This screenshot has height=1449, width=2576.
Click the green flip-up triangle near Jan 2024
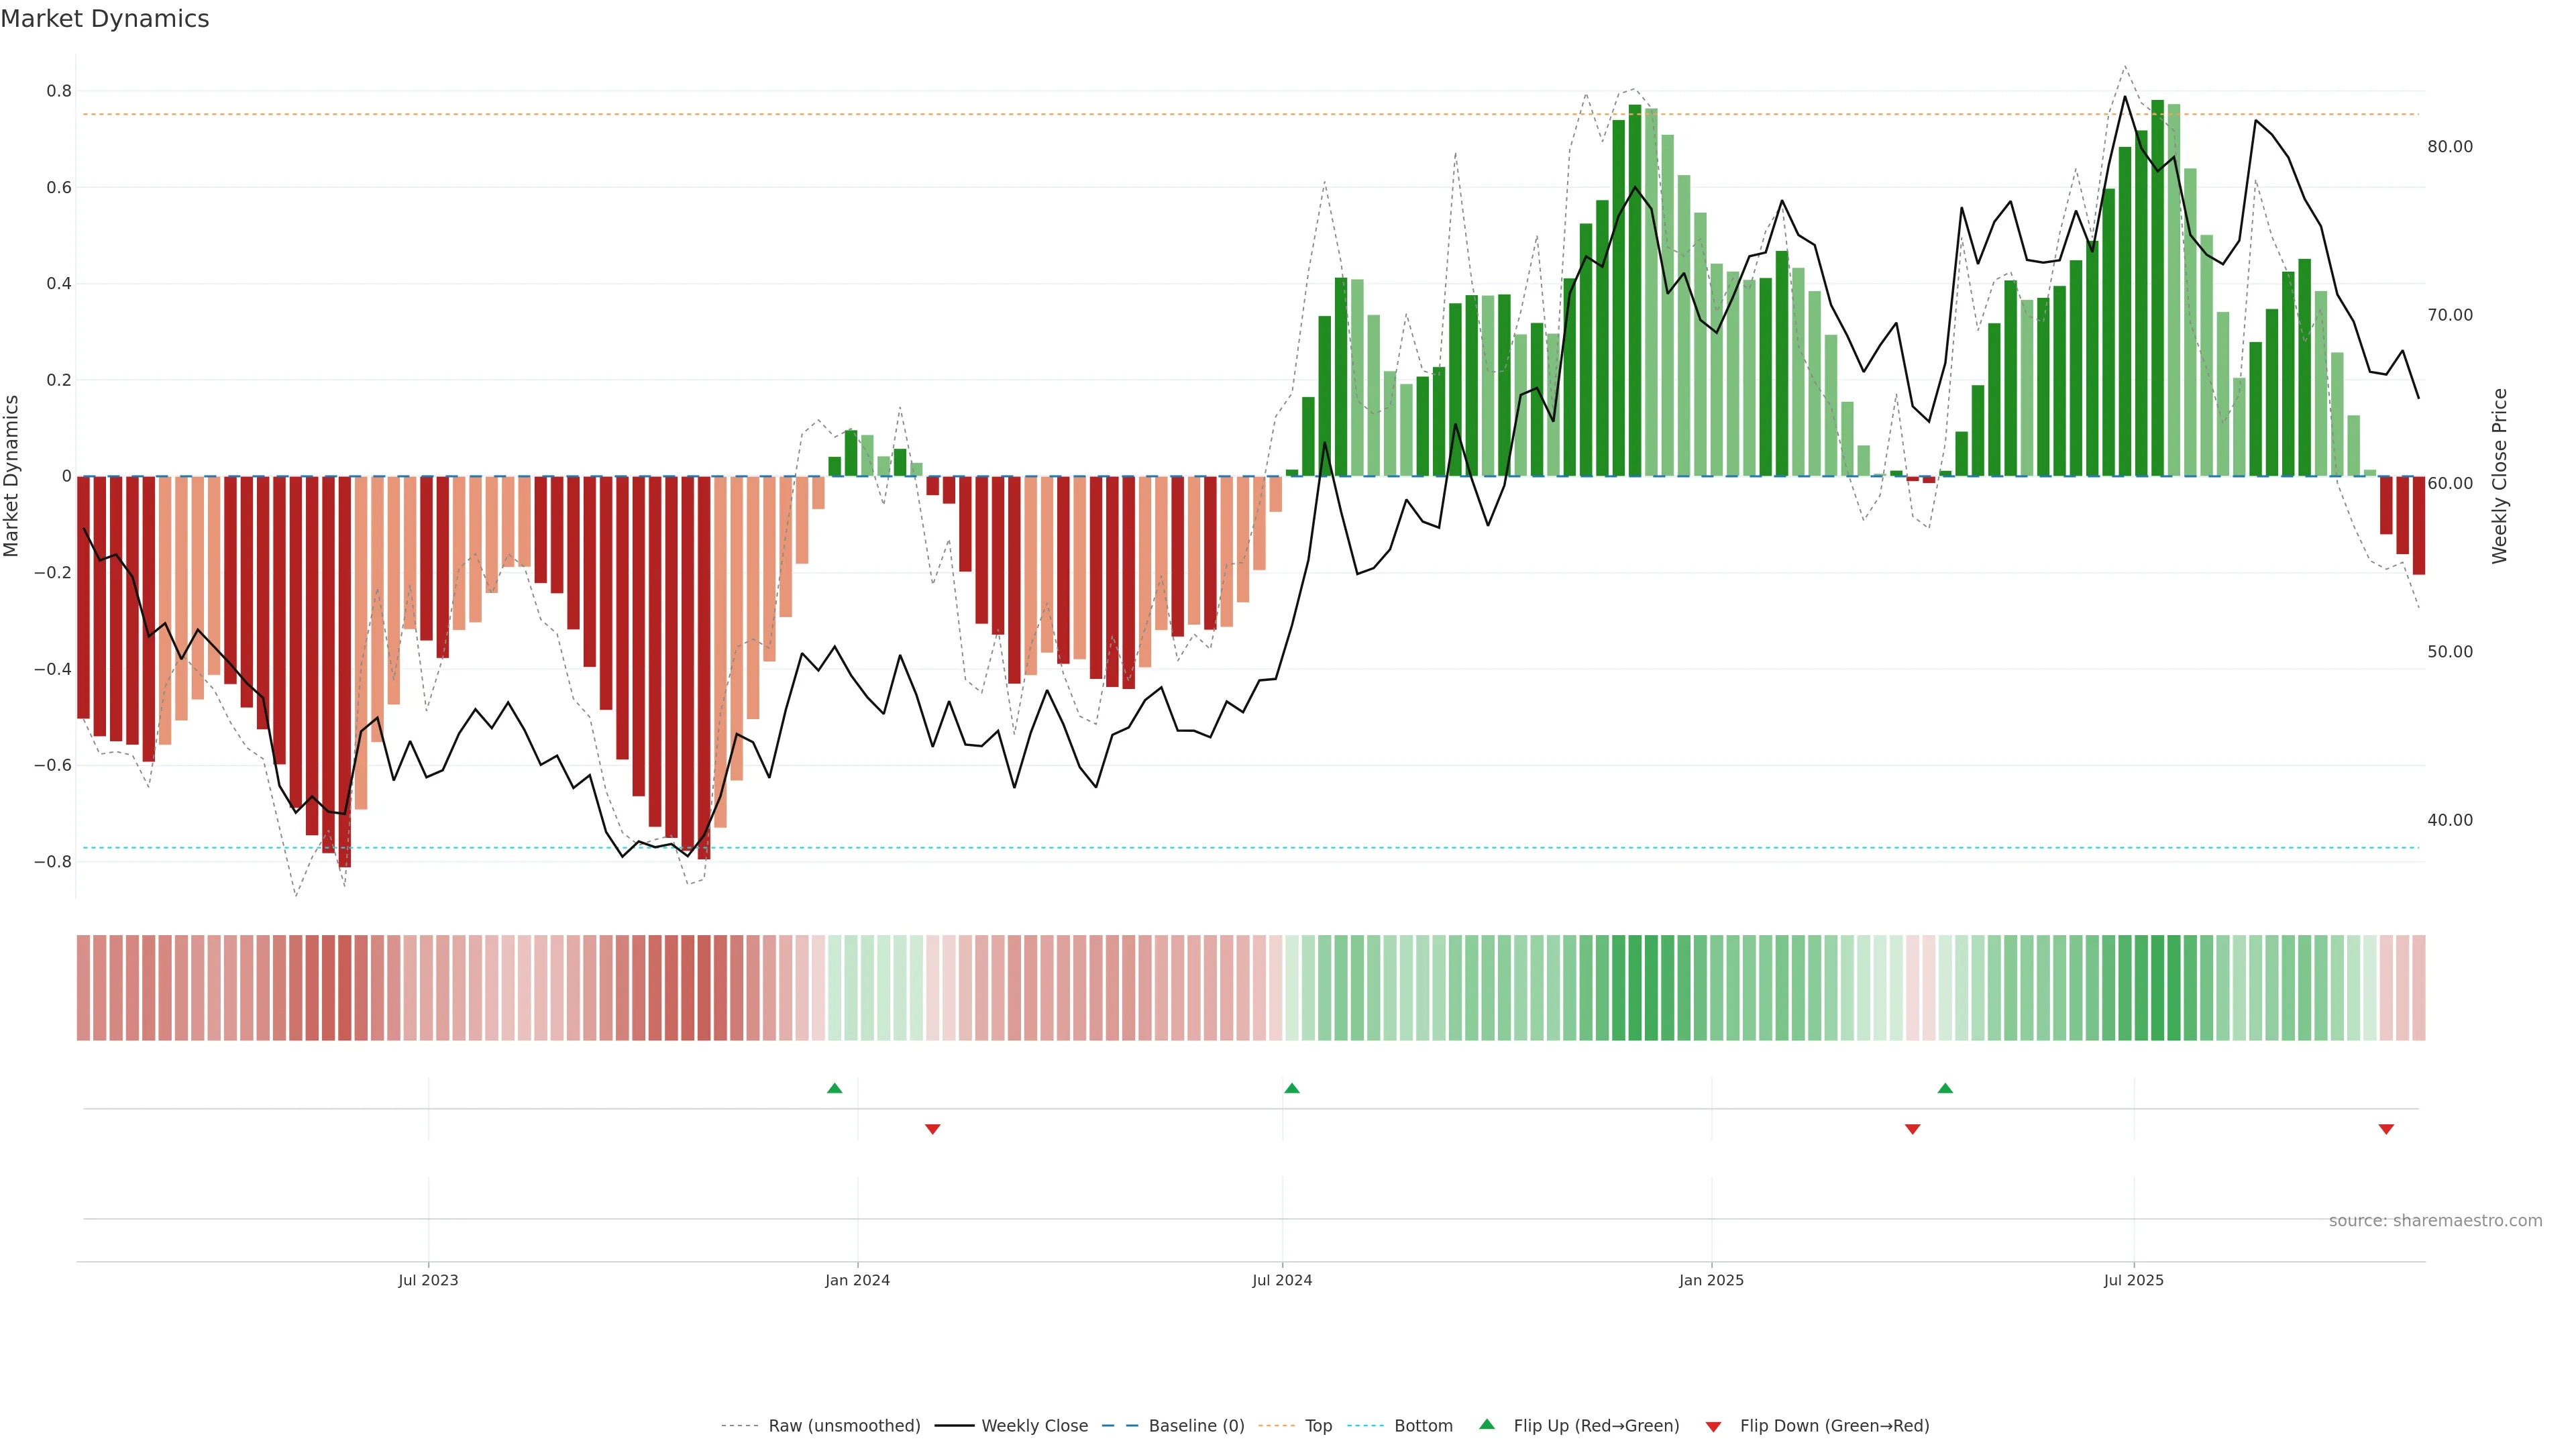coord(835,1088)
